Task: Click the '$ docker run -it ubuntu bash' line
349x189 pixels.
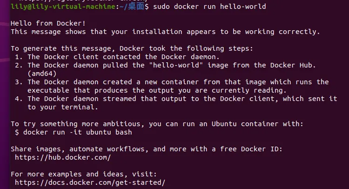Action: point(74,132)
